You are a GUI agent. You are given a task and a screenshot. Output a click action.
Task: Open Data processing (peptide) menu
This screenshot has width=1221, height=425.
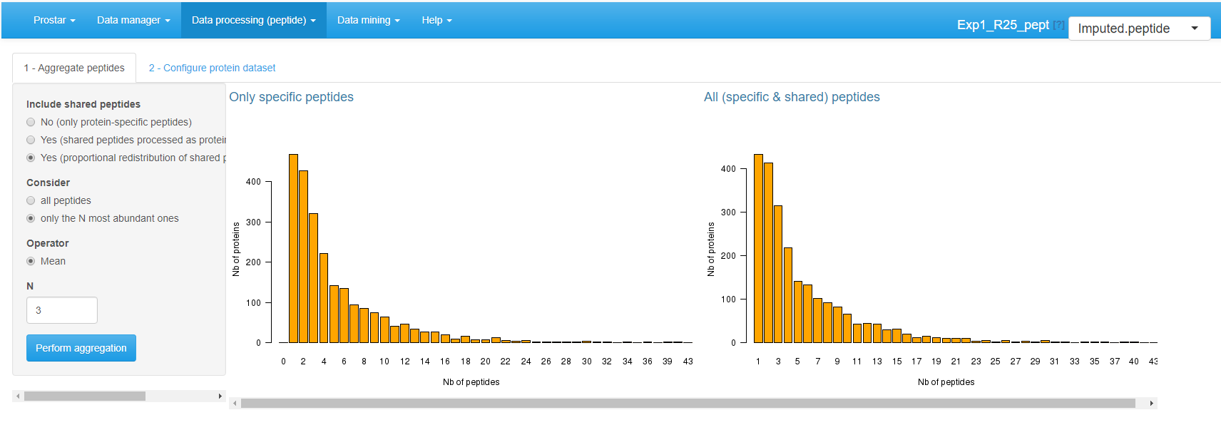coord(254,20)
